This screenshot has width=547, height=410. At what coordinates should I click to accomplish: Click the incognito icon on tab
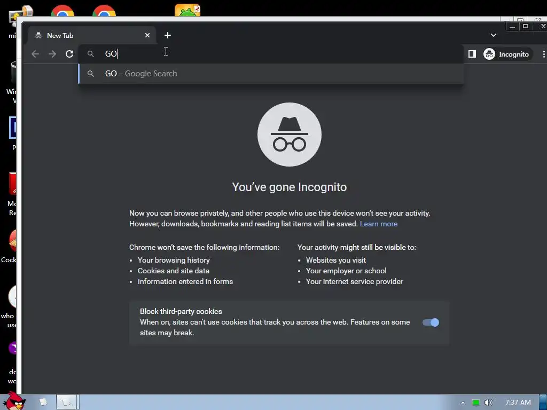(38, 35)
